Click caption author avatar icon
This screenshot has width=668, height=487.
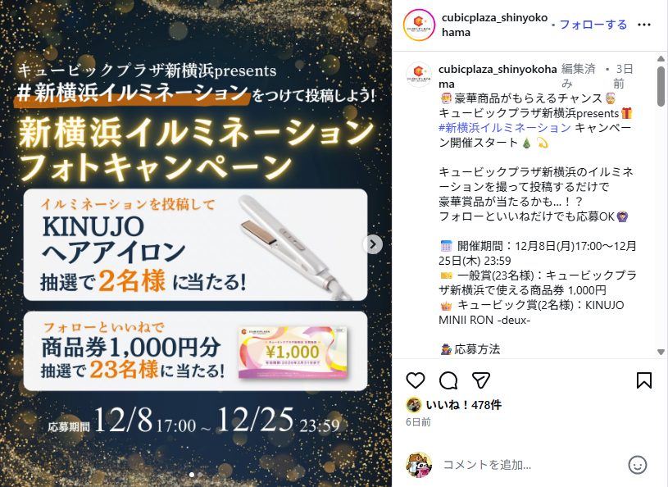point(419,75)
